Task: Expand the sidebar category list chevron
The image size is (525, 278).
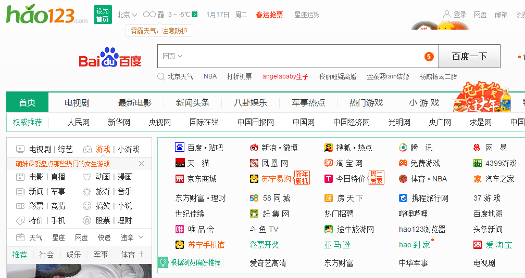Action: 140,237
